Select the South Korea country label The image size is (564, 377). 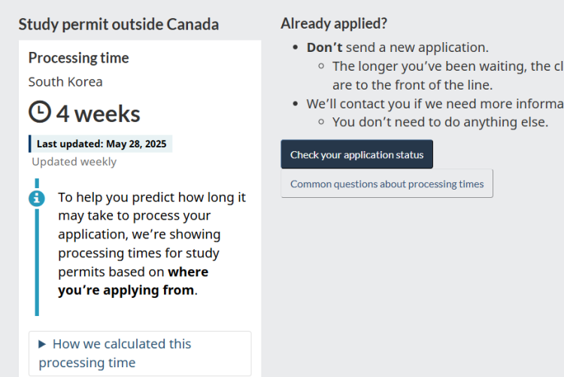(x=65, y=82)
